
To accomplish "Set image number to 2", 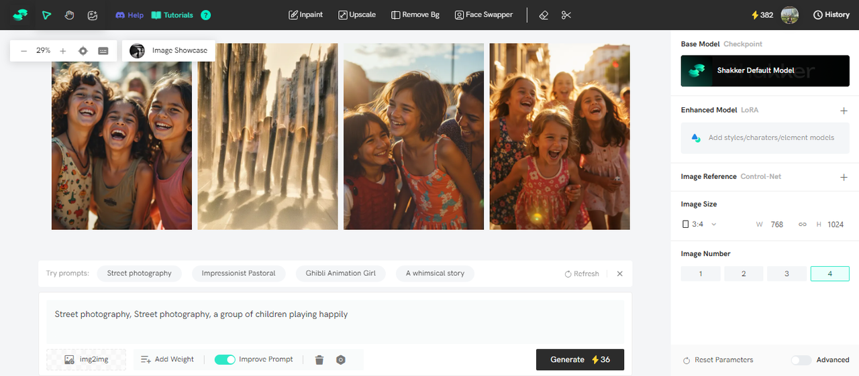I will pos(744,273).
